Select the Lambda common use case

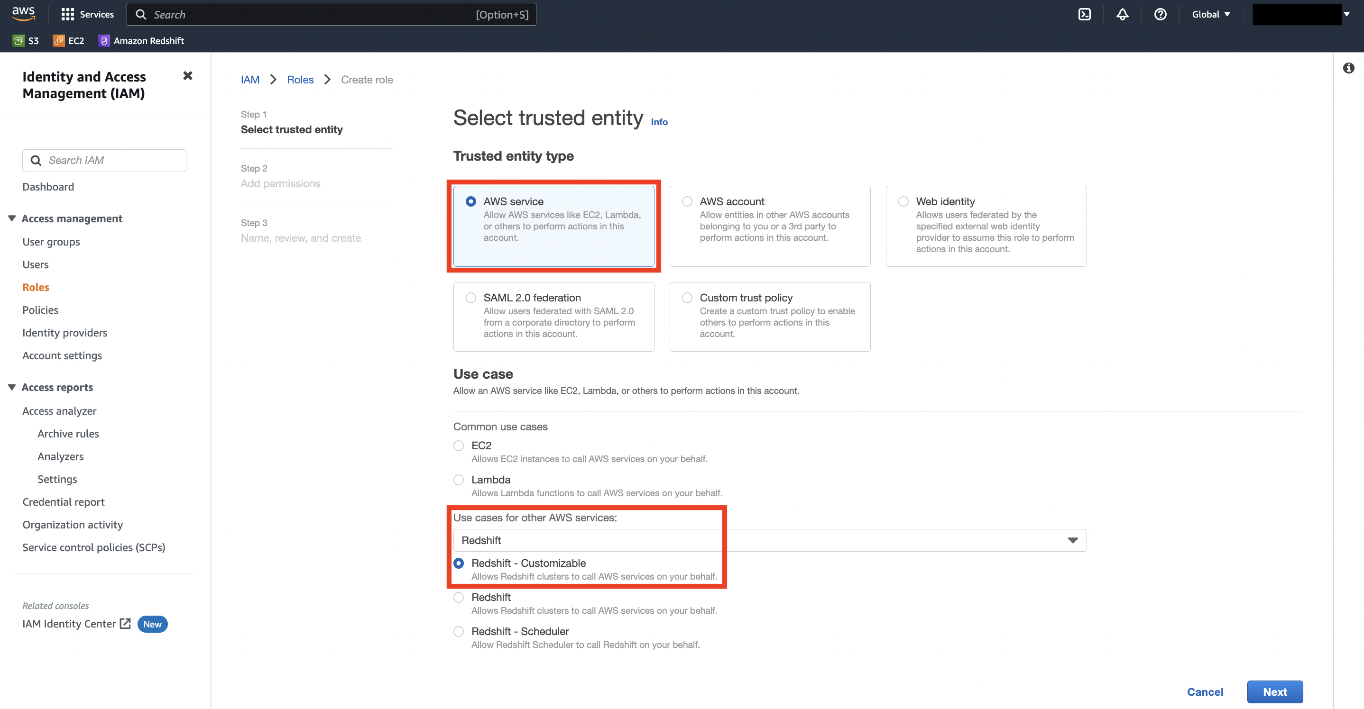(x=459, y=480)
